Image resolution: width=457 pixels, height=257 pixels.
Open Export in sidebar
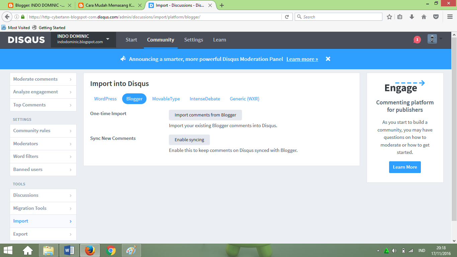coord(43,234)
